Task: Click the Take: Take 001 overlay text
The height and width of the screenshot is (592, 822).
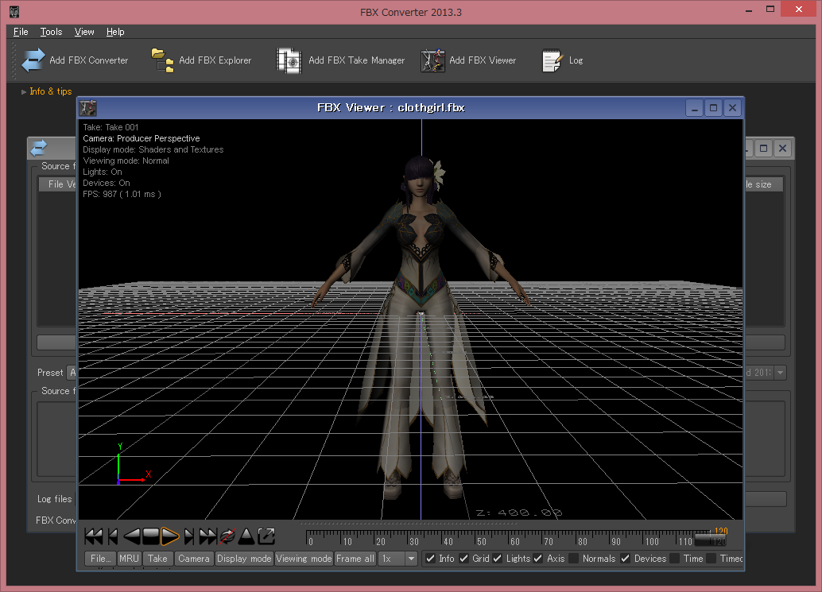Action: point(111,127)
